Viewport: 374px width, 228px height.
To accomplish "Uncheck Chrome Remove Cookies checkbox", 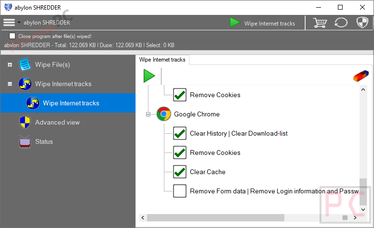I will click(x=180, y=152).
